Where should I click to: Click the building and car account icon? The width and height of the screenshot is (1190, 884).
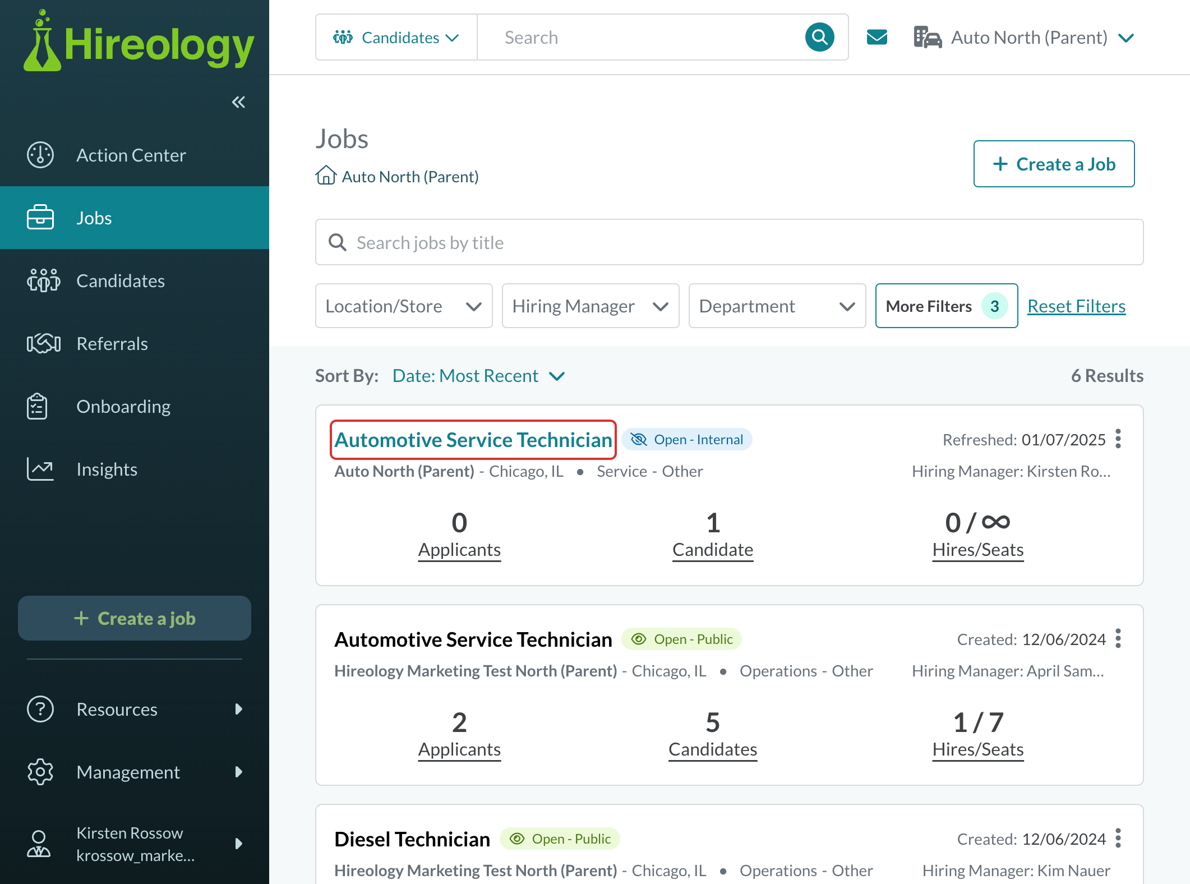928,38
